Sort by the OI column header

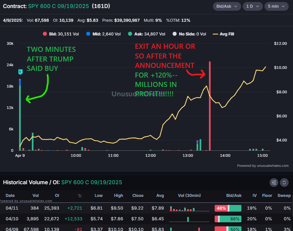(57, 196)
